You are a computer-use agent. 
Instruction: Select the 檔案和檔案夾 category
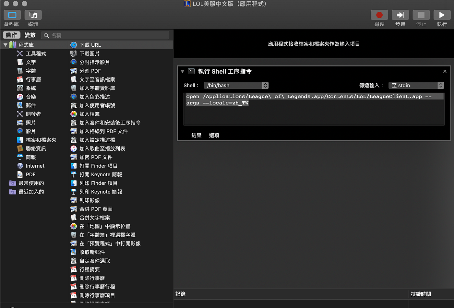(x=41, y=140)
